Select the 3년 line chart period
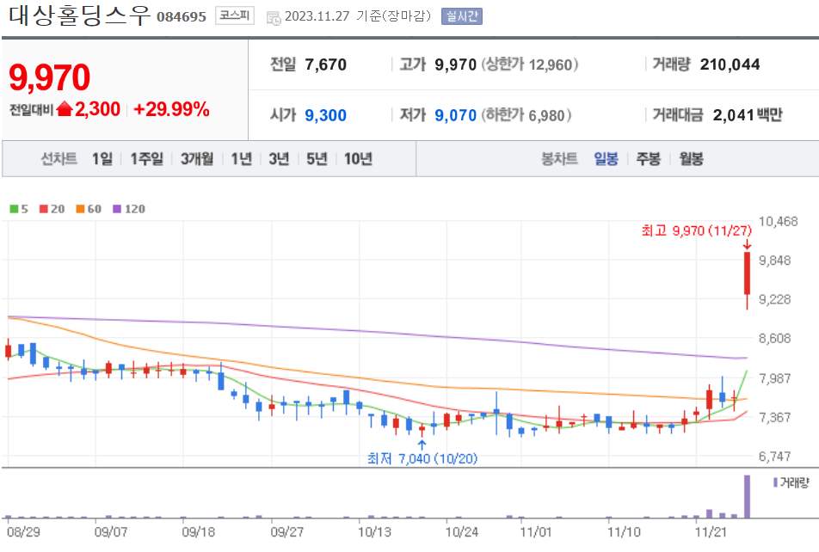 (x=279, y=159)
